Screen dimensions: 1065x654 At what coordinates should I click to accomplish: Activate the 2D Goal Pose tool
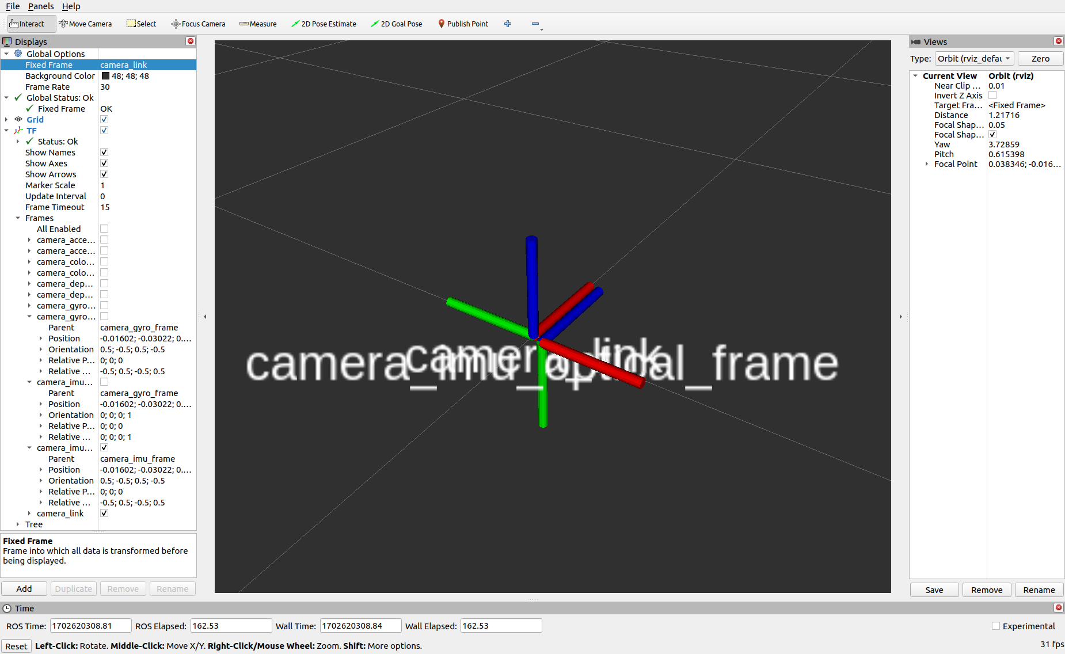397,24
